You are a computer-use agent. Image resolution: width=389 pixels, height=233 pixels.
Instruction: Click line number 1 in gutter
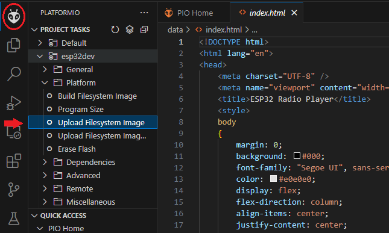[x=181, y=42]
